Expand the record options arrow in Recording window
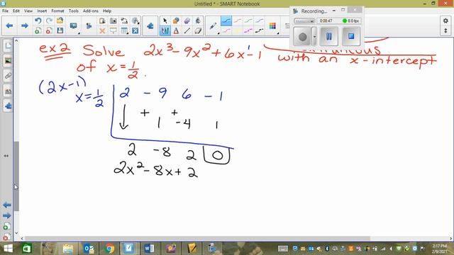The image size is (454, 255). [x=314, y=37]
